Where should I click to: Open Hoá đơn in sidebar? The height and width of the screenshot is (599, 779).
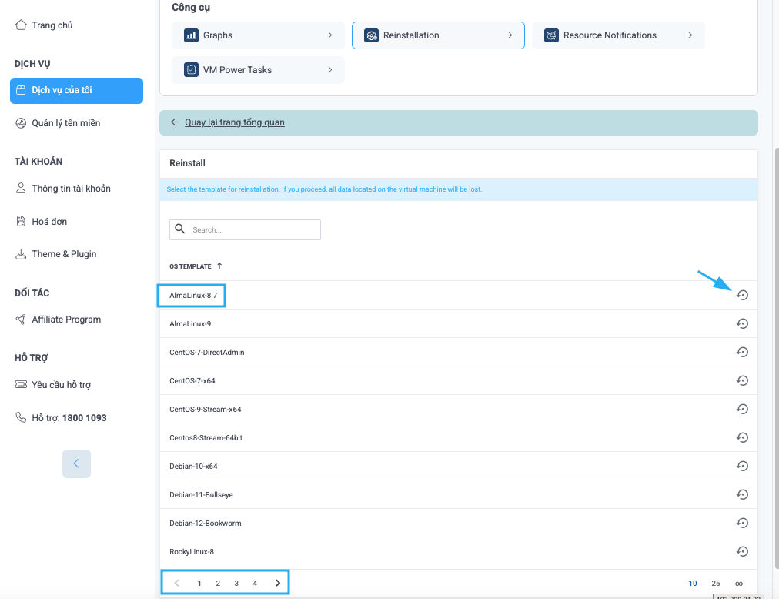tap(49, 222)
